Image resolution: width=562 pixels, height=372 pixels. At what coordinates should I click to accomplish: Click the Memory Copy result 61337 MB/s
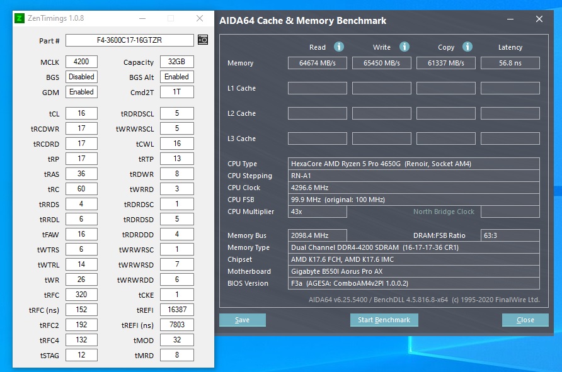pyautogui.click(x=446, y=63)
